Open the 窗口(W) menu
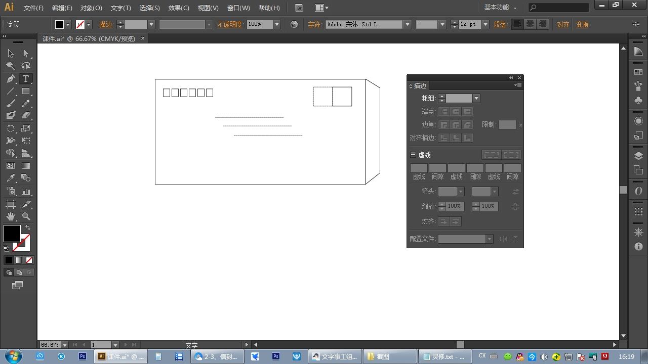 tap(238, 8)
